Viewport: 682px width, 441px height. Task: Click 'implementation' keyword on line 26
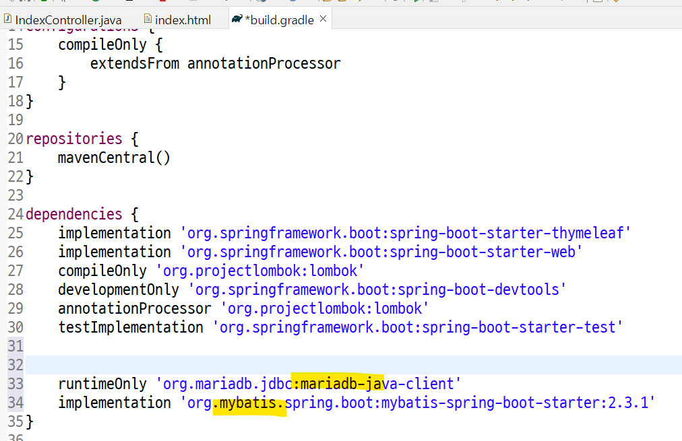coord(115,252)
